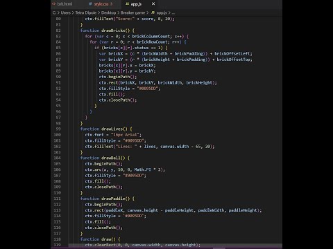Click line number 90 in the gutter
Viewport: 333px width, 249px height.
pyautogui.click(x=58, y=77)
